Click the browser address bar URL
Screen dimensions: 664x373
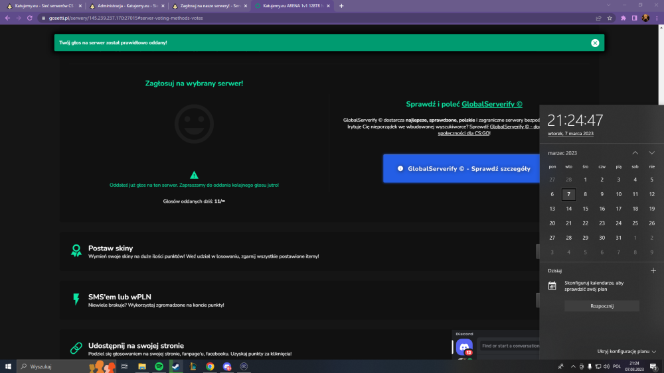tap(125, 18)
